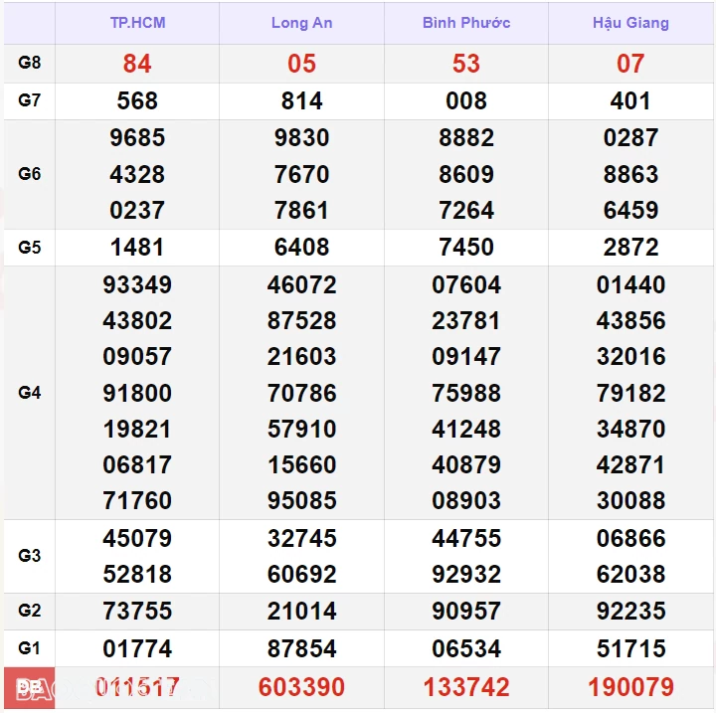
Task: Select TP.HCM G1 number 01774
Action: point(137,649)
